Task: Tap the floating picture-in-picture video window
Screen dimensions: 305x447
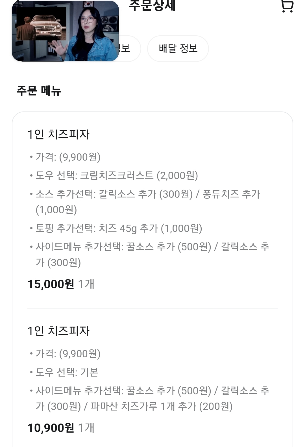Action: pos(65,31)
